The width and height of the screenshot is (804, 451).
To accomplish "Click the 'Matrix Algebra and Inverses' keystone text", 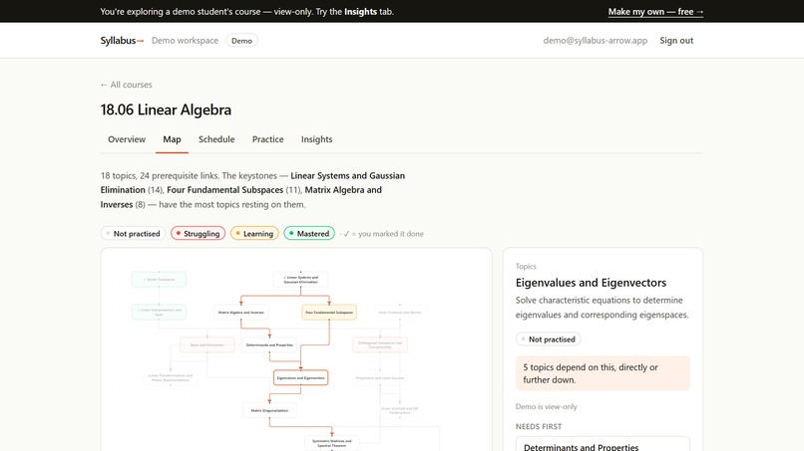I will point(241,197).
